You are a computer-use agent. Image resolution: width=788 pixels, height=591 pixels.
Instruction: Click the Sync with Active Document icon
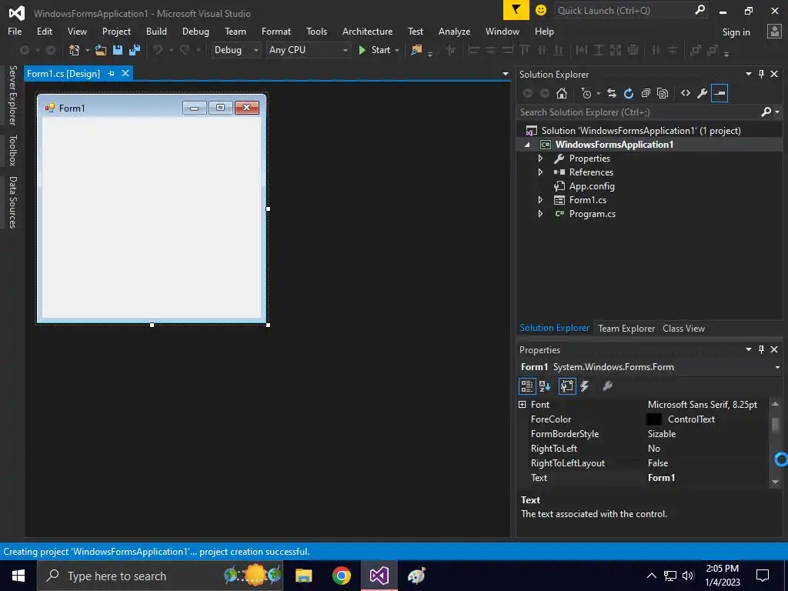[612, 93]
